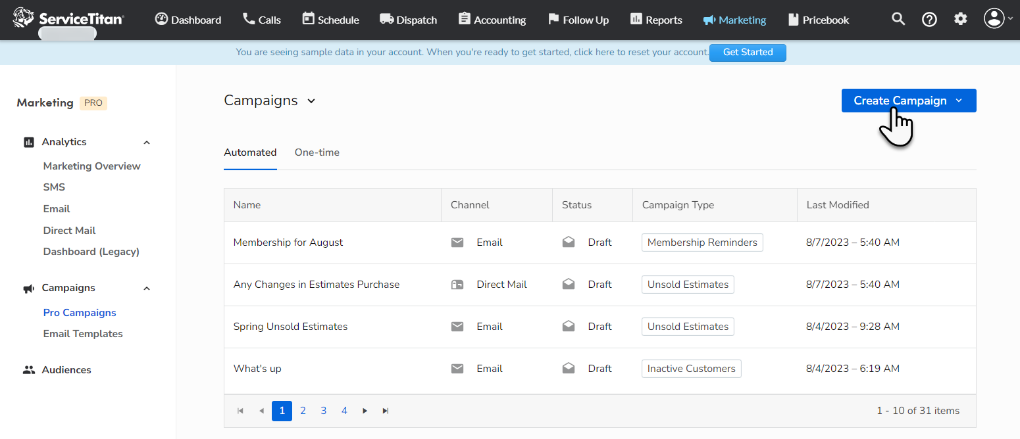
Task: Click the Analytics bar chart icon
Action: (29, 142)
